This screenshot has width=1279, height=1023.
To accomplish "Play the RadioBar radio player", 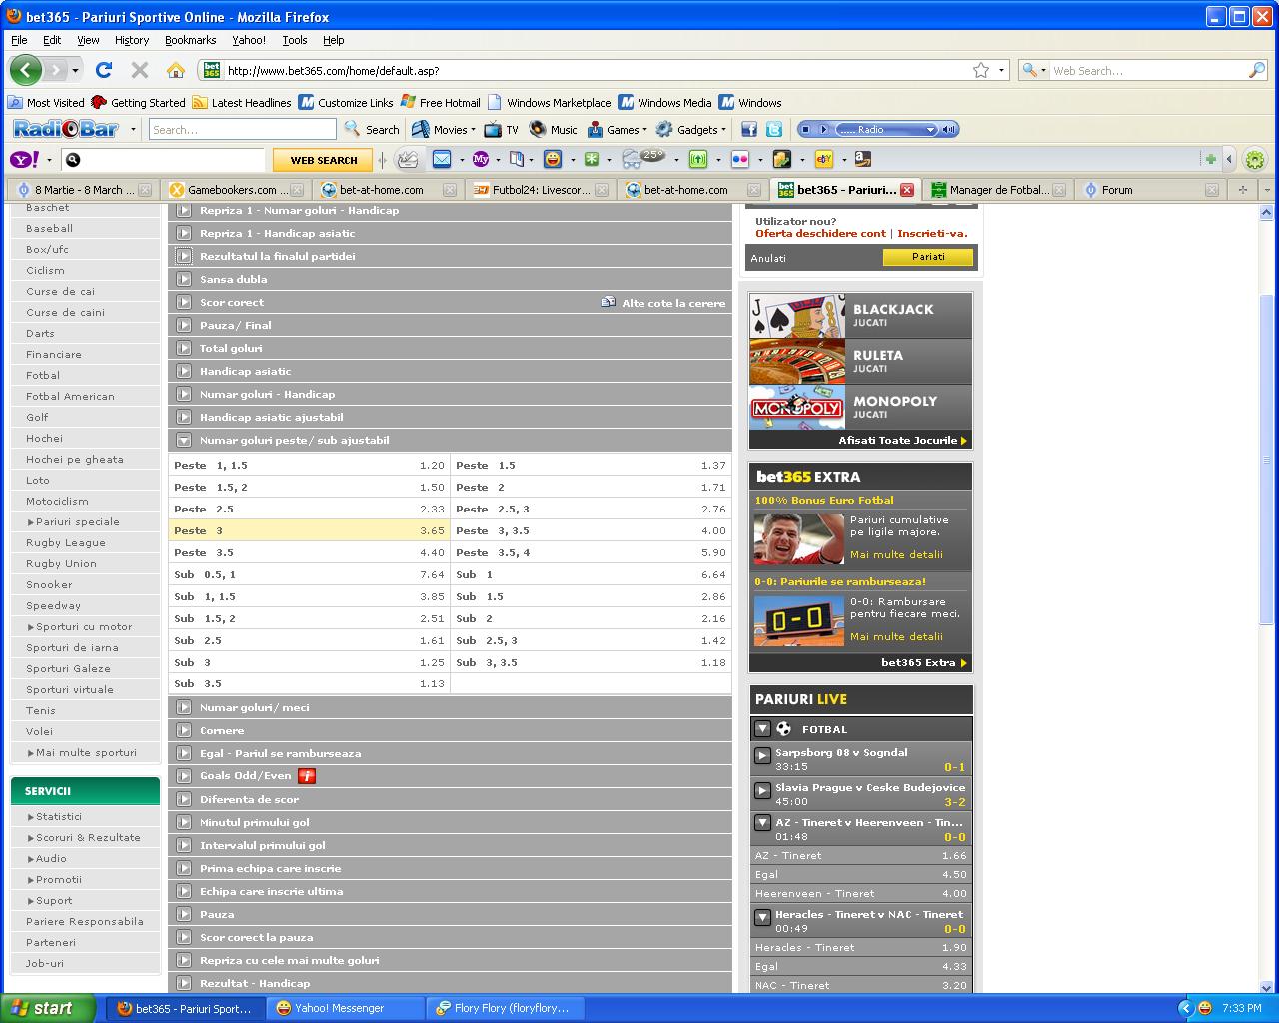I will click(x=824, y=129).
